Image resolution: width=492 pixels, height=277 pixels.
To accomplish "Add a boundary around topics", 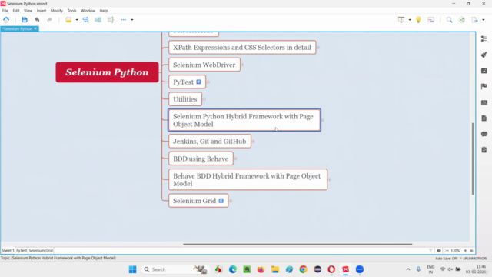I will [98, 20].
